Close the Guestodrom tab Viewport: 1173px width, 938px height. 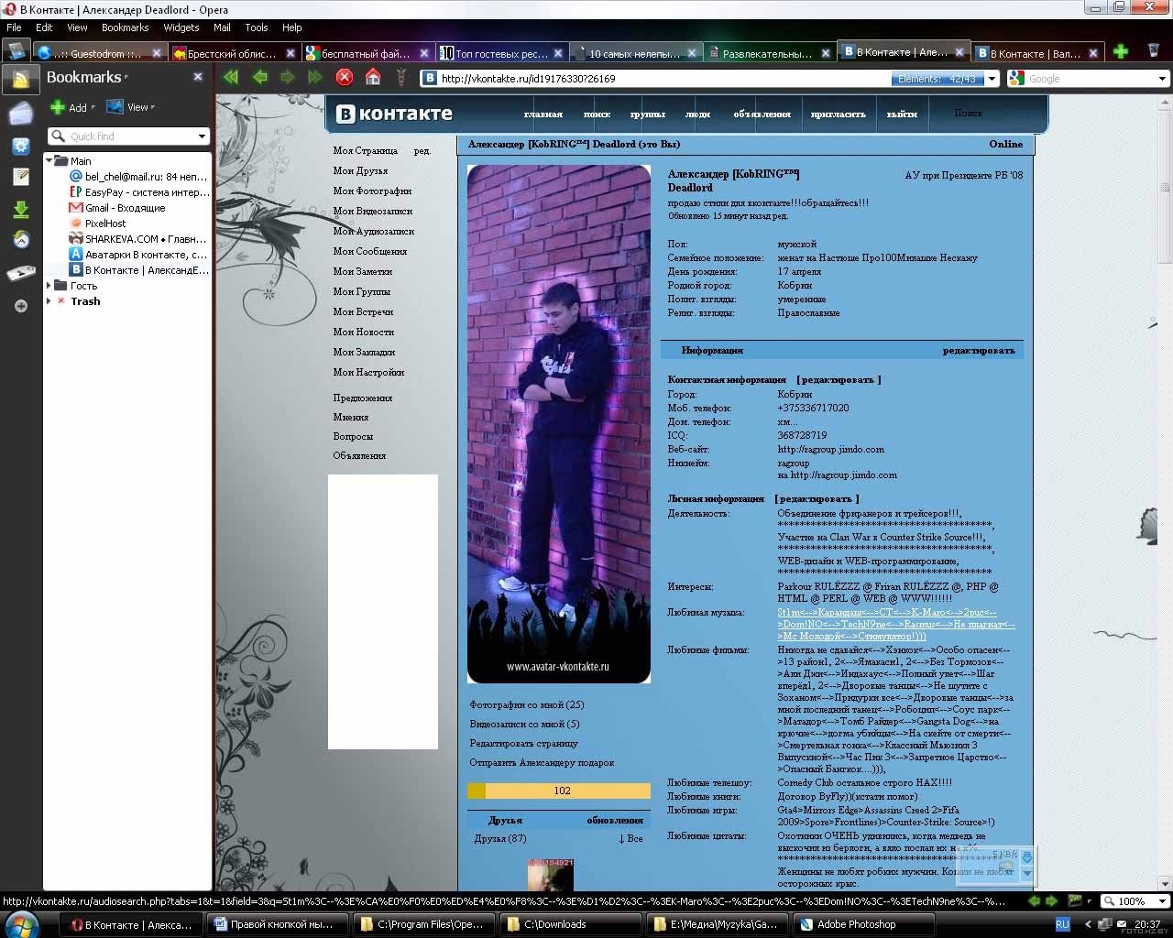[157, 53]
